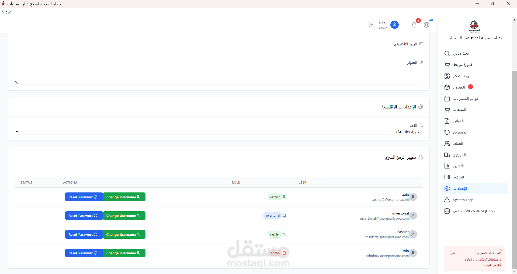The height and width of the screenshot is (274, 517).
Task: Click the invoices (الفواتير) document icon
Action: point(447,121)
